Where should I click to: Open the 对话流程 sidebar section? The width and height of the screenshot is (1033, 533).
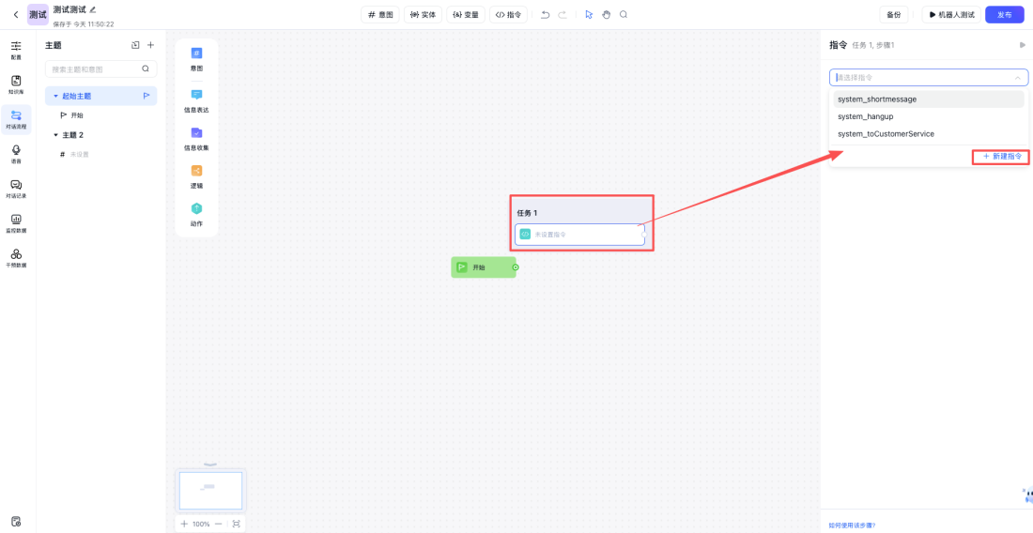coord(16,120)
